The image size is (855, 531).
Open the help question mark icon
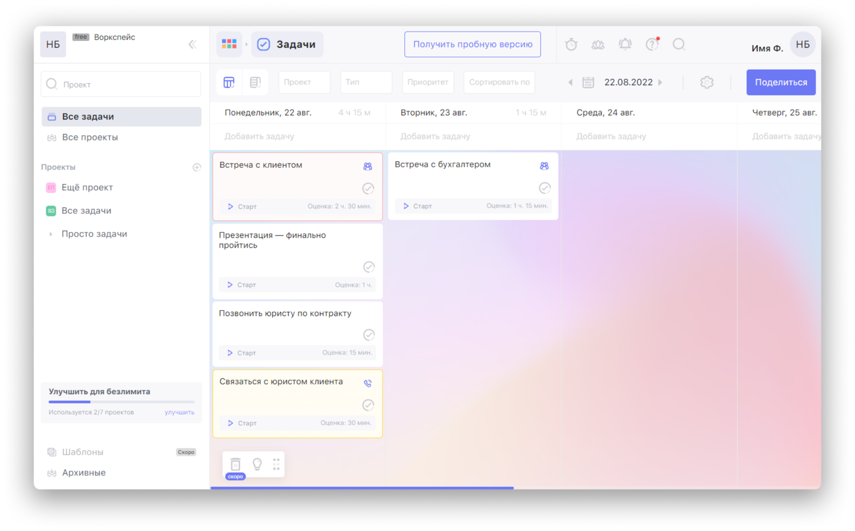point(652,44)
